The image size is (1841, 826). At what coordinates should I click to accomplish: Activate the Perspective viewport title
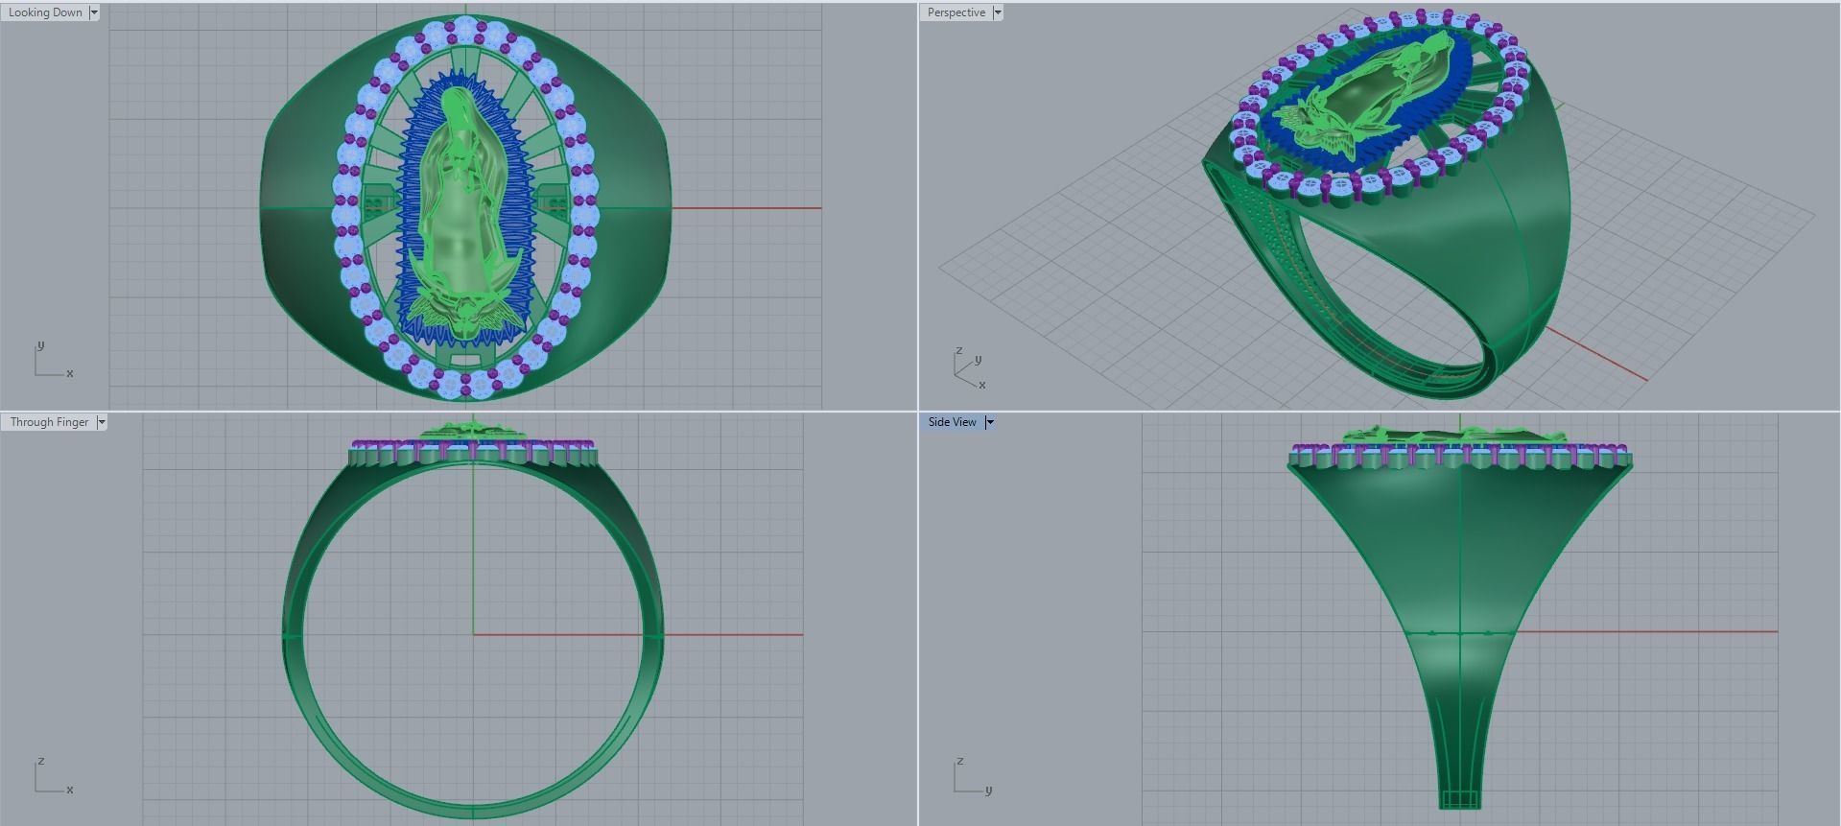(x=956, y=12)
